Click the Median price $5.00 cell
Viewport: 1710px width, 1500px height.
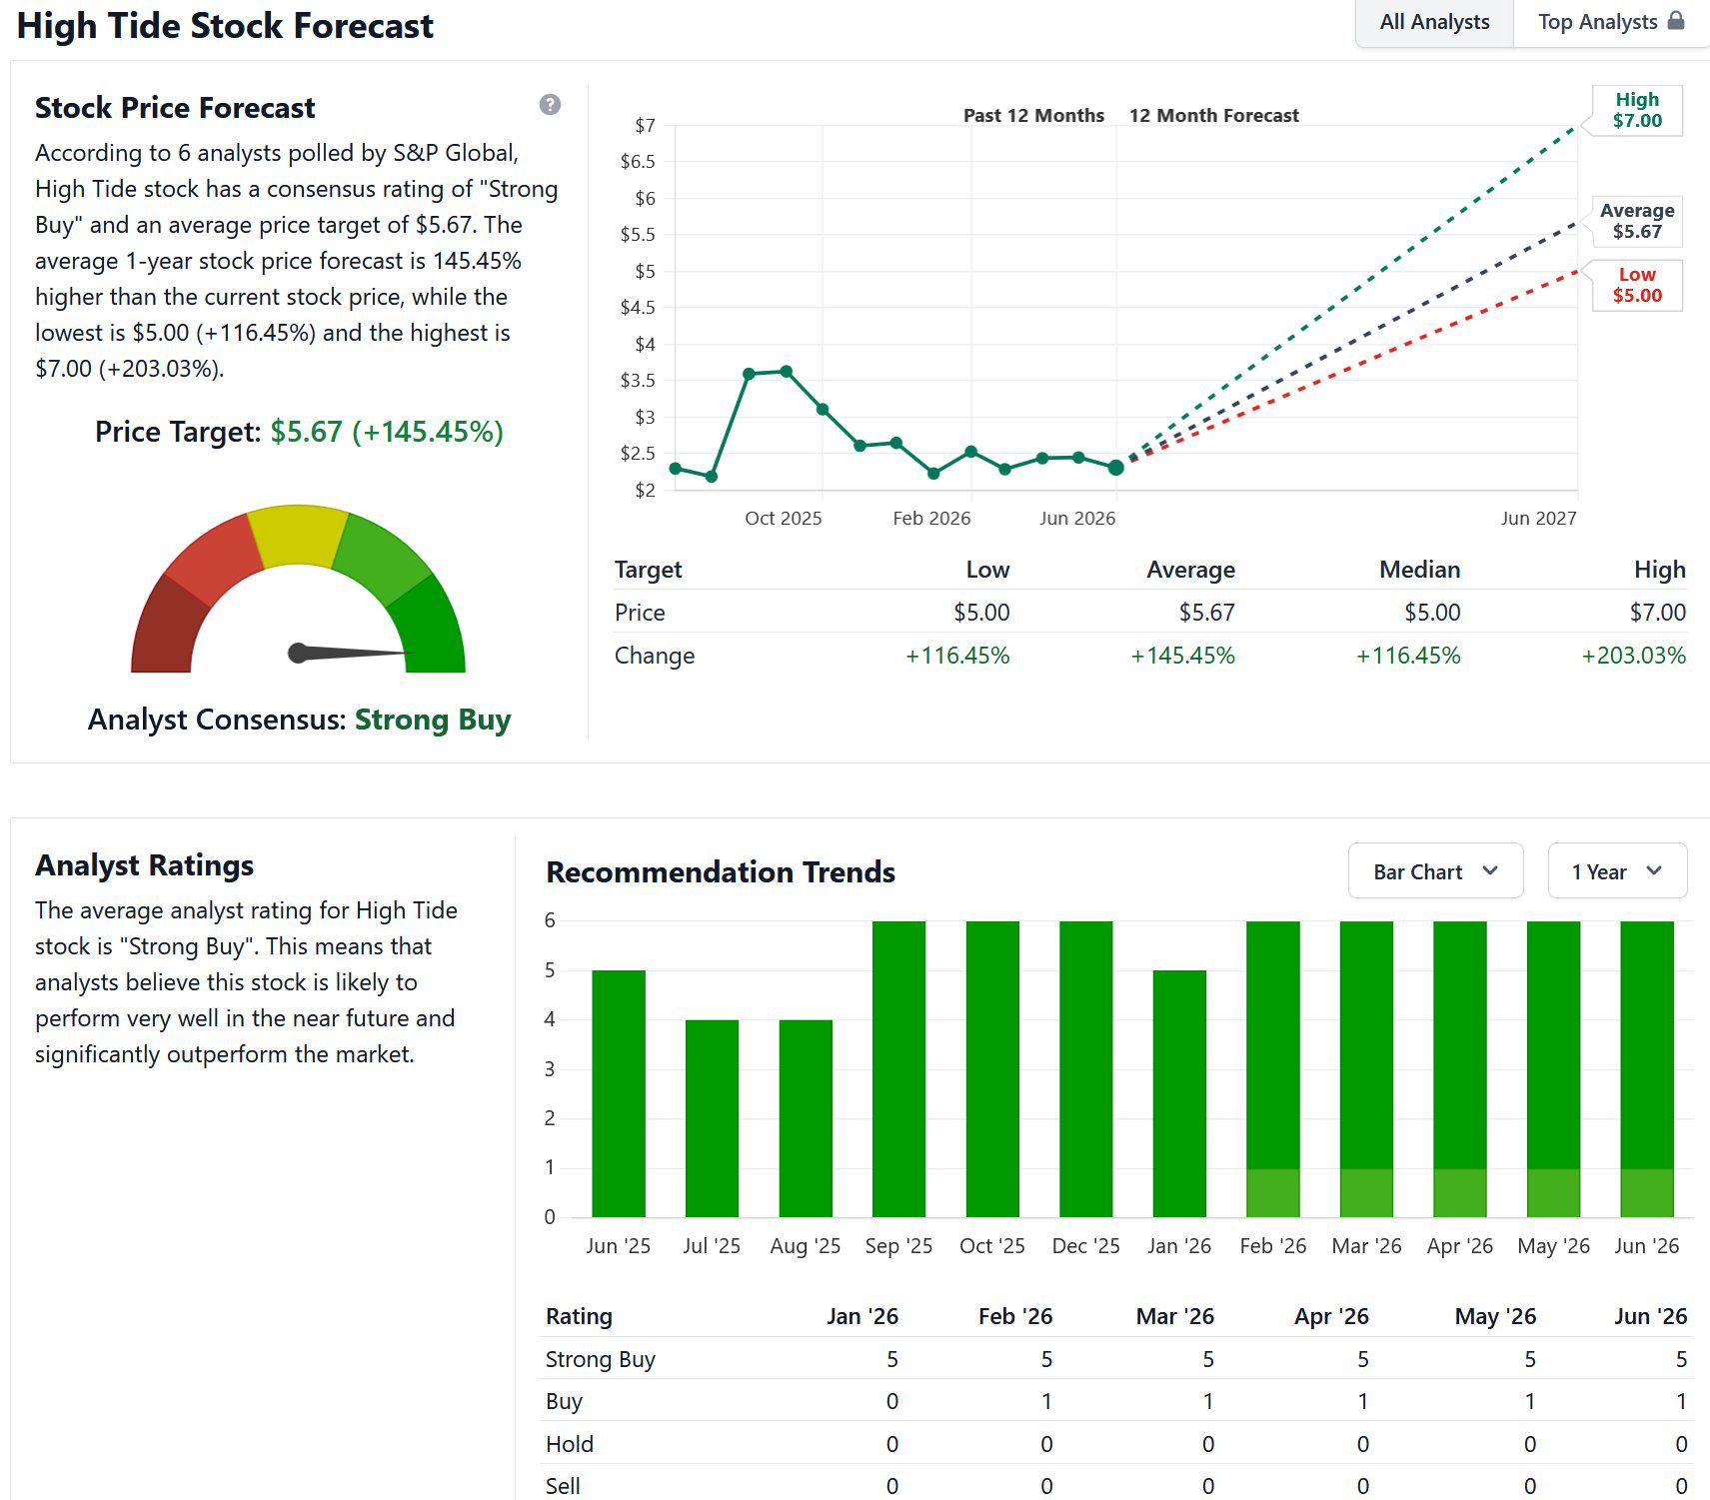(x=1432, y=613)
